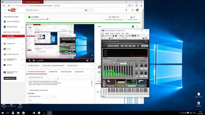Viewport: 205px width, 115px height.
Task: Switch to Параметры tab
Action: point(53,72)
